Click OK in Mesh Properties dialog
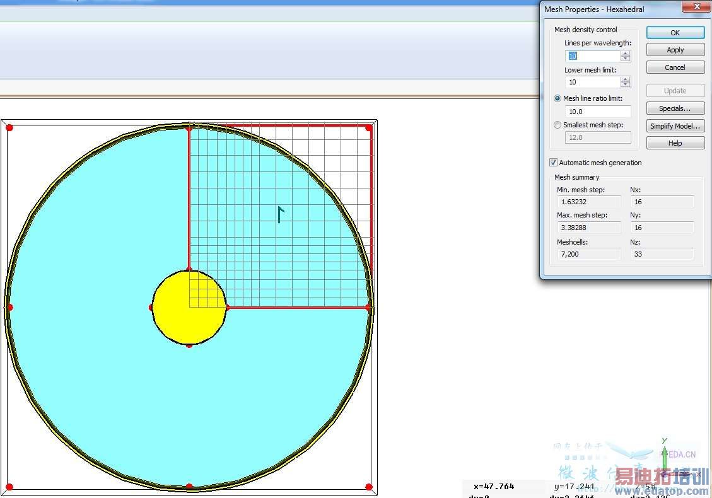Image resolution: width=712 pixels, height=498 pixels. click(675, 33)
